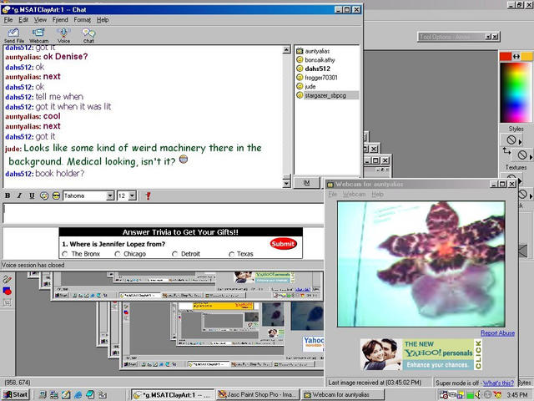The height and width of the screenshot is (401, 534).
Task: Open File menu in webcam window
Action: pyautogui.click(x=332, y=195)
